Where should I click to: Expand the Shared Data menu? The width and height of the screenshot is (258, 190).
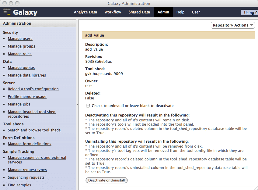tap(139, 12)
